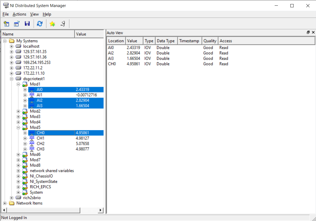Screen dimensions: 316x221
Task: Click the -0.00712716 value for AI1
Action: click(86, 95)
